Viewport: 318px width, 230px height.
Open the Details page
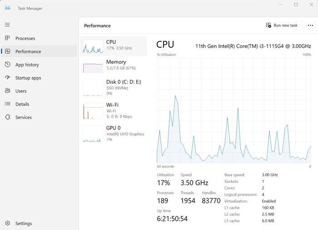click(39, 104)
